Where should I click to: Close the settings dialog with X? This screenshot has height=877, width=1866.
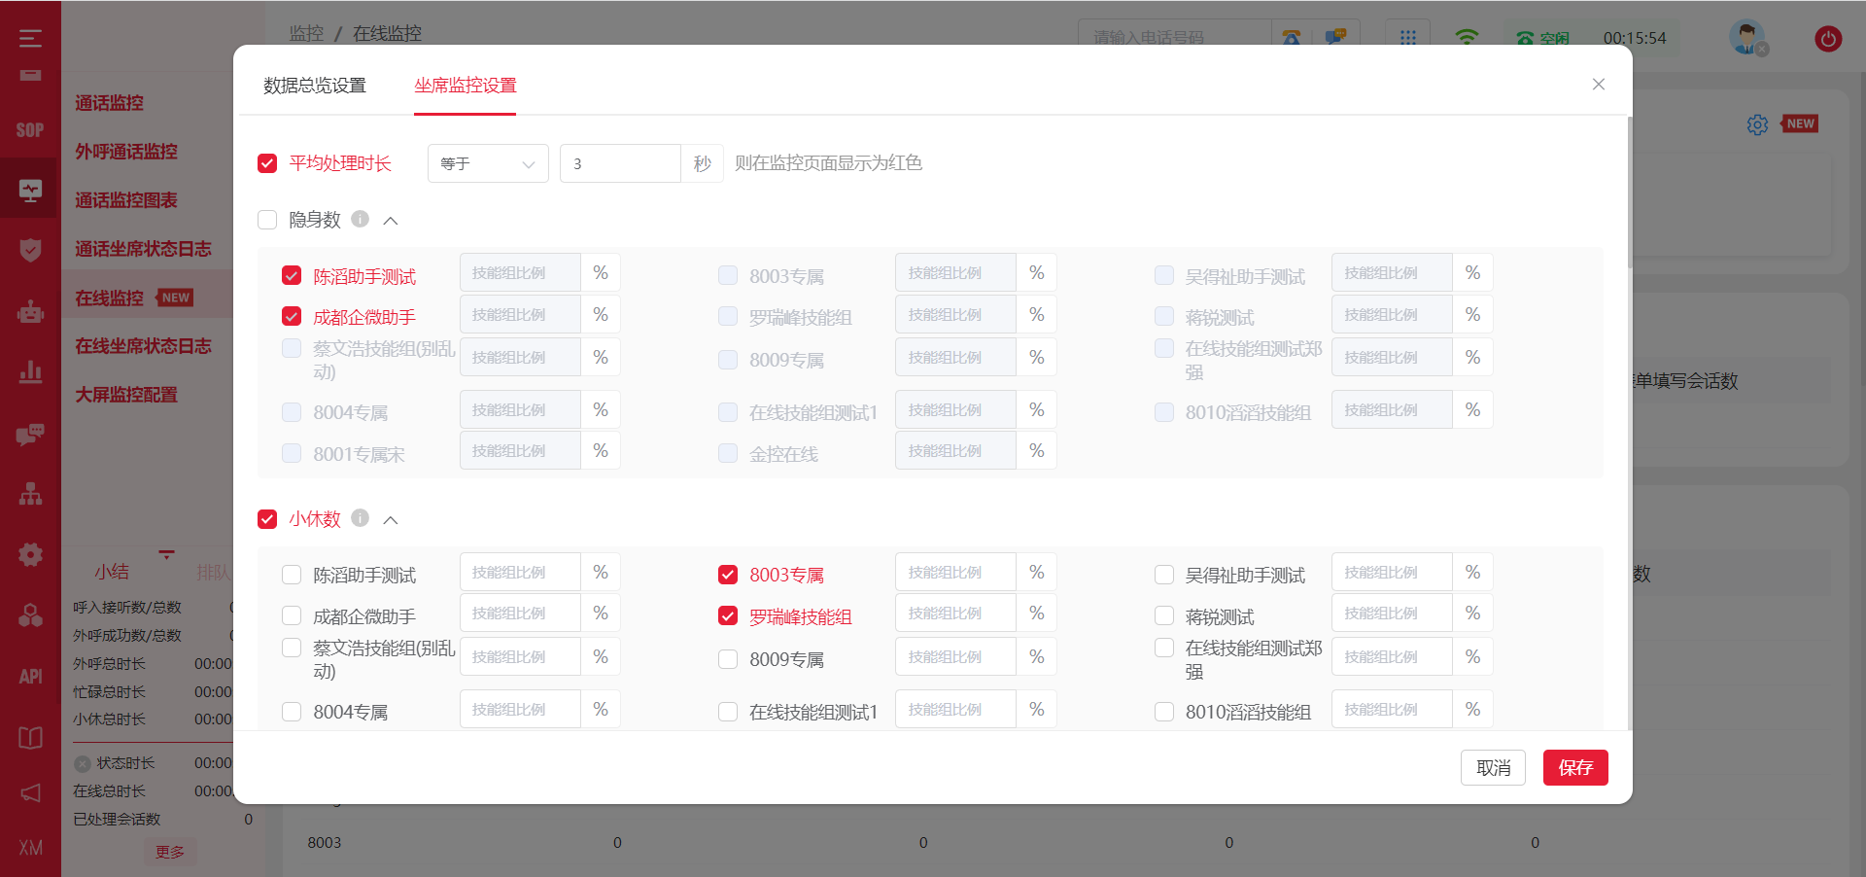click(x=1599, y=85)
